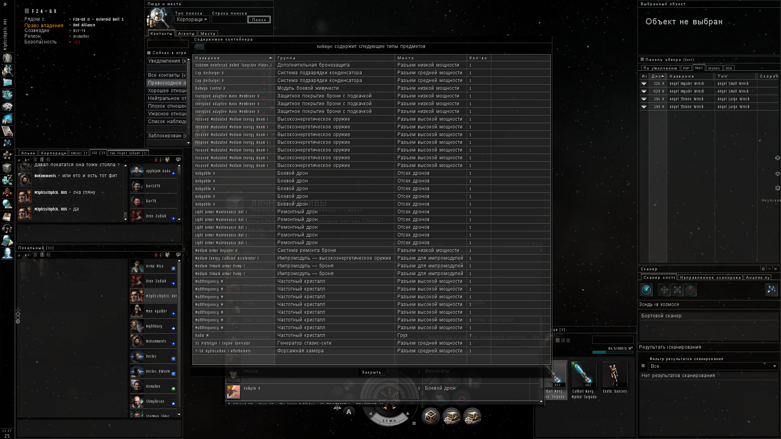Open the 'F2A-GX II - Asteroid Belt 1' link
The width and height of the screenshot is (781, 439).
coord(98,20)
